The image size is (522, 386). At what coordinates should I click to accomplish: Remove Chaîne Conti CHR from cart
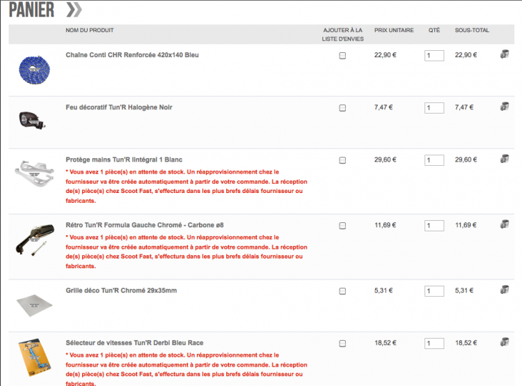tap(505, 54)
